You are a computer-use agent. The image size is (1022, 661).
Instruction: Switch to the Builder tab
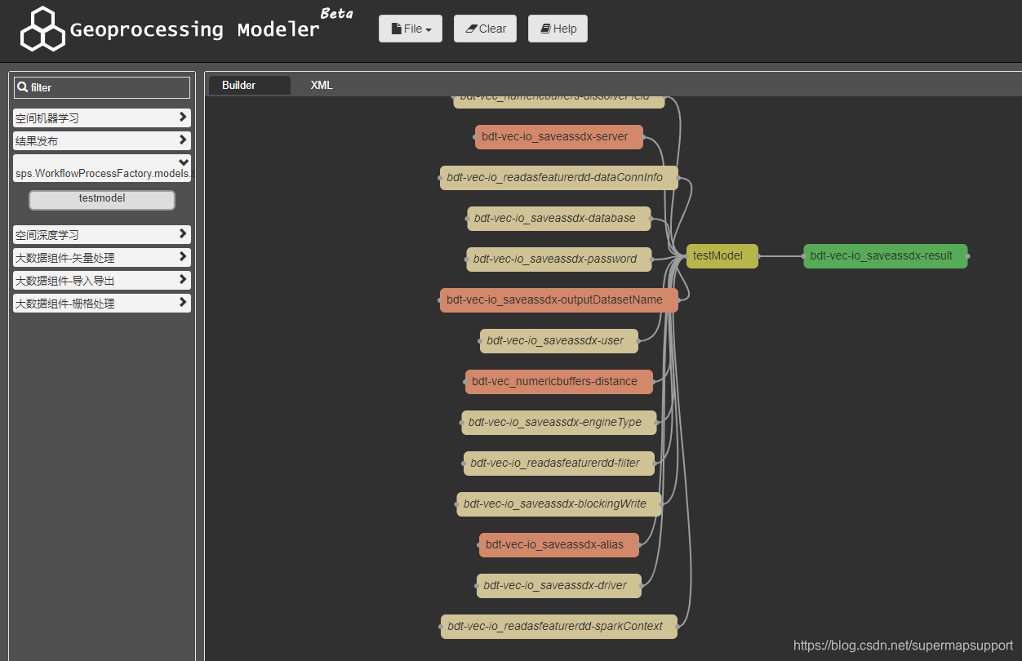click(x=249, y=85)
